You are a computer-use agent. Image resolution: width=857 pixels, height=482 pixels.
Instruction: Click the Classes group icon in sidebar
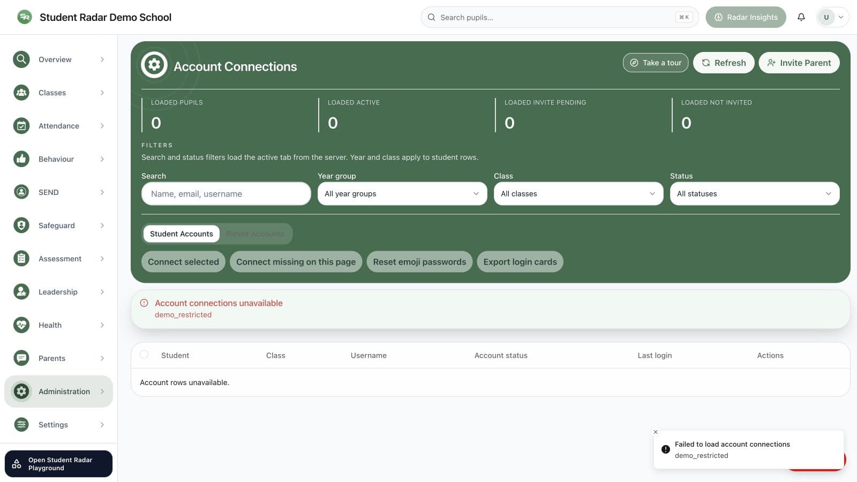tap(21, 93)
